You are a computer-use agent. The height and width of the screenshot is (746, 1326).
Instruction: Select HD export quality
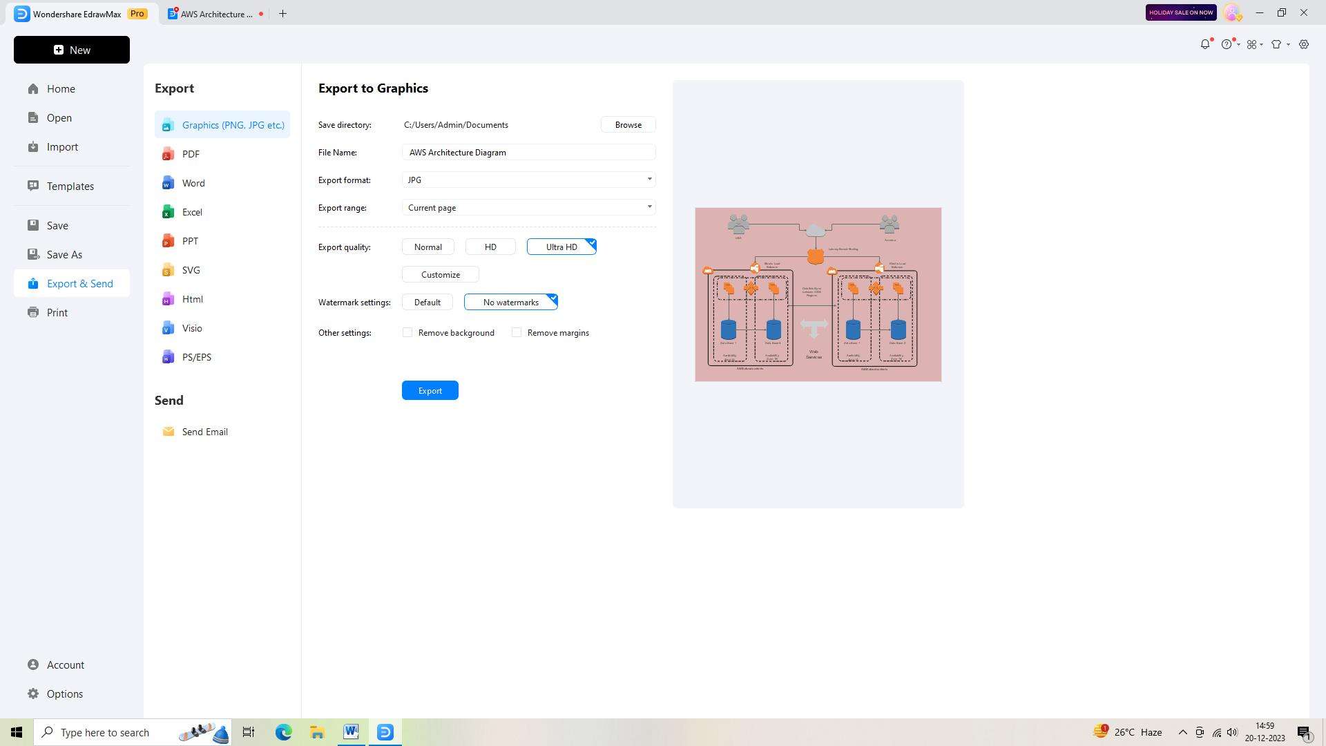tap(490, 247)
